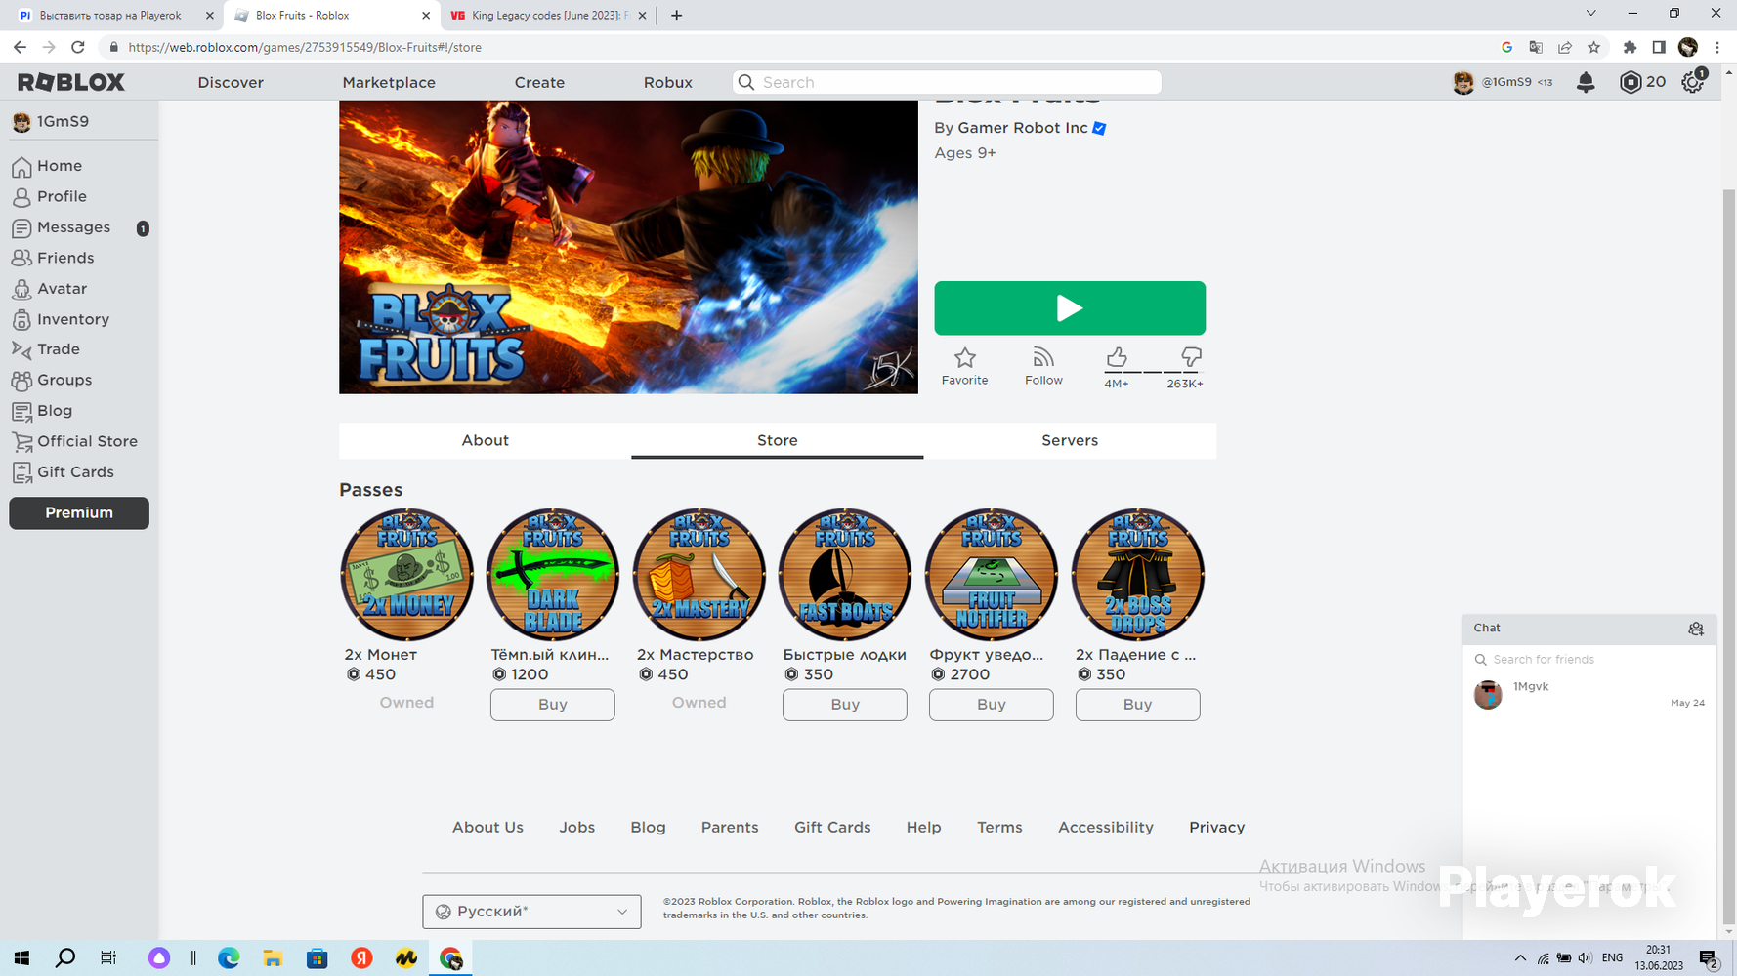This screenshot has height=976, width=1737.
Task: Switch to the Servers tab
Action: [x=1070, y=440]
